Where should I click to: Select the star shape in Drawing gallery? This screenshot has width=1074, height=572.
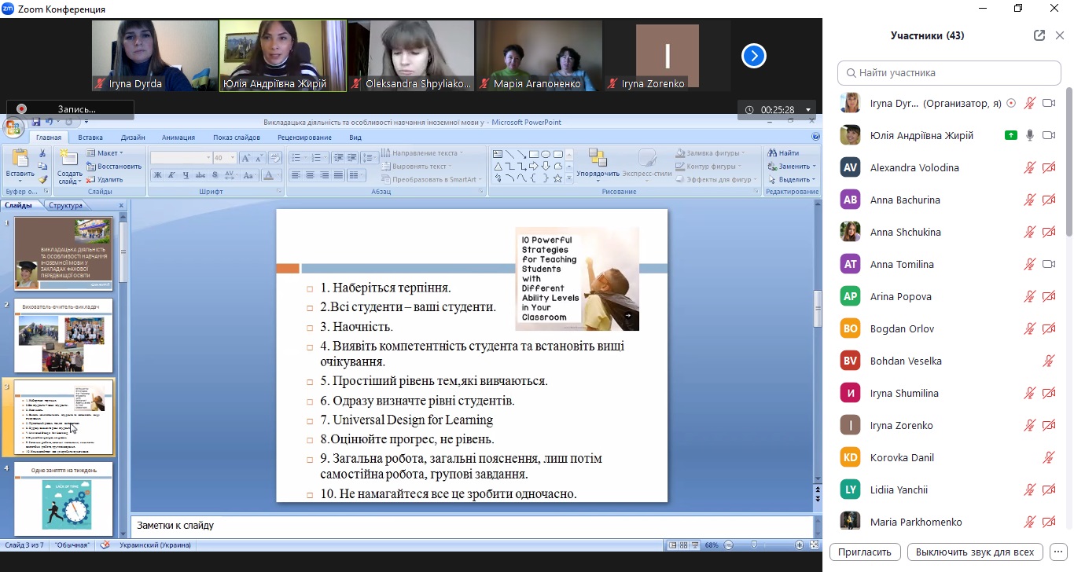click(x=557, y=178)
